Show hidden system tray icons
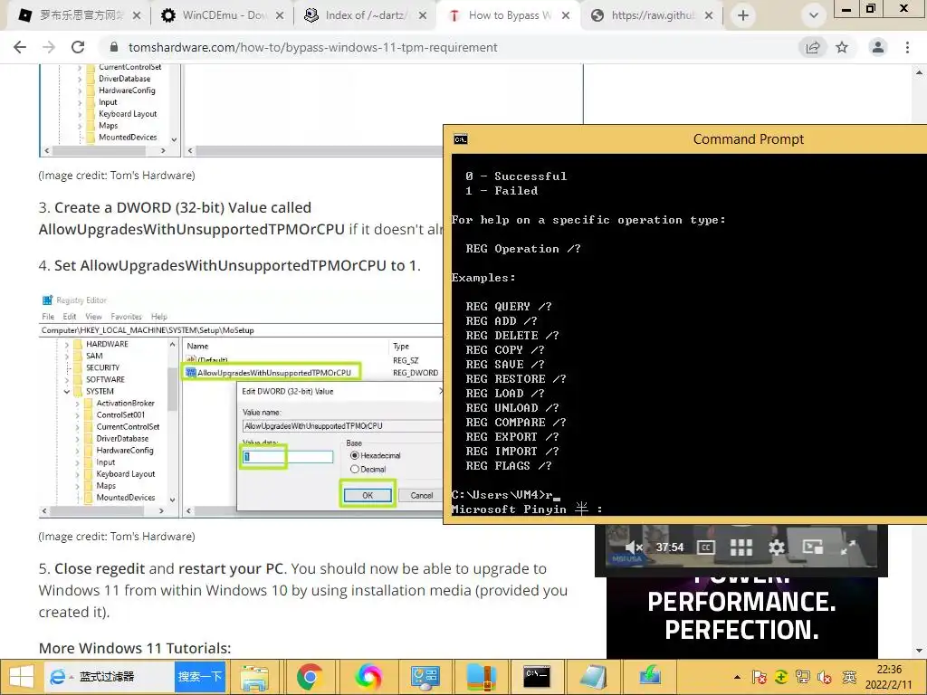 737,677
